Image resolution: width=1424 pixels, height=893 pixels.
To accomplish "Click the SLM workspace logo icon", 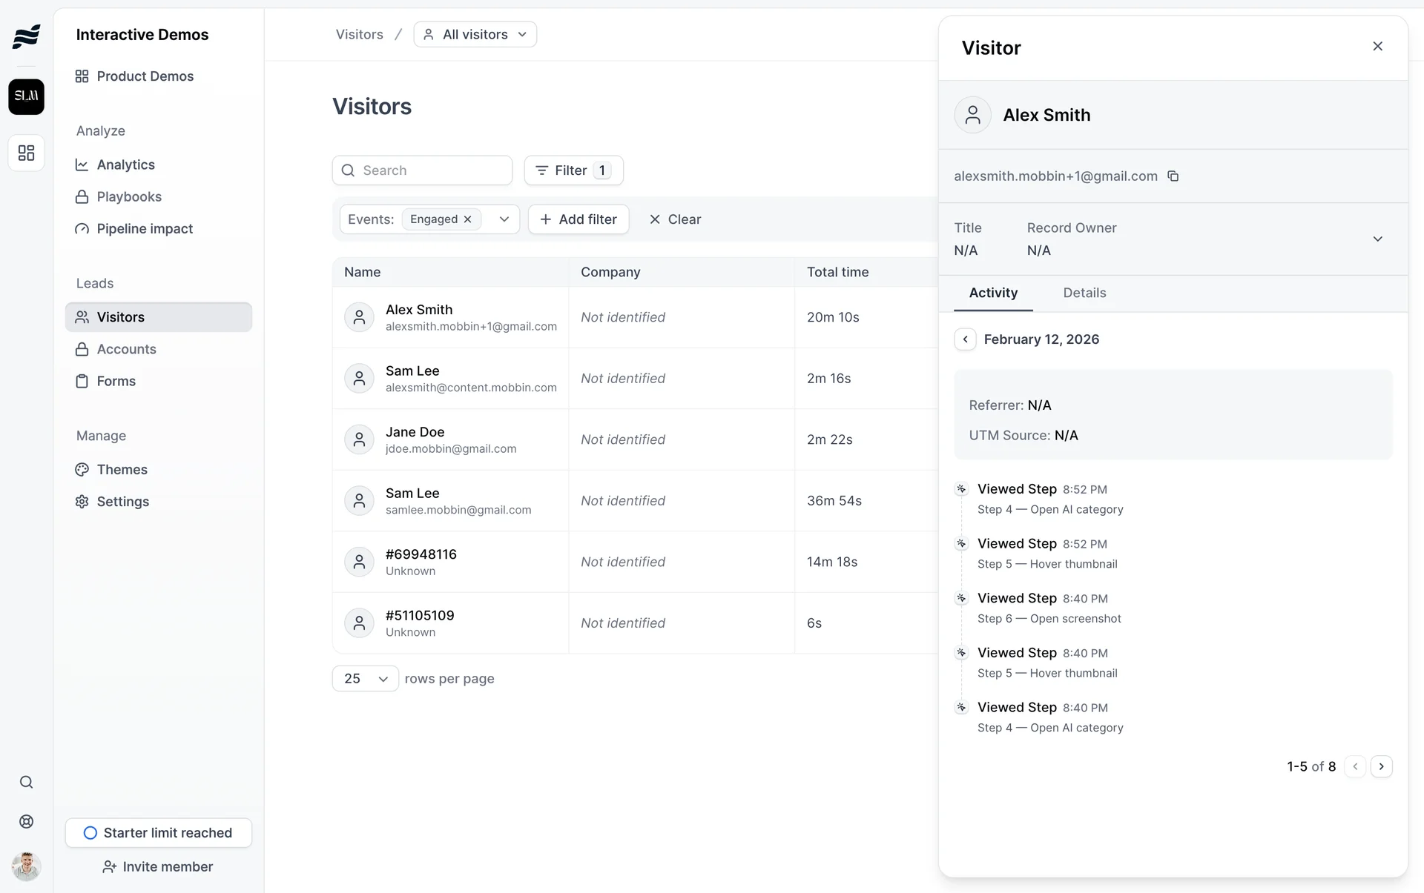I will (27, 96).
